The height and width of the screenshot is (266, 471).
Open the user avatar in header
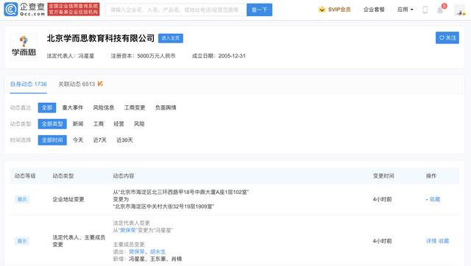[x=459, y=10]
